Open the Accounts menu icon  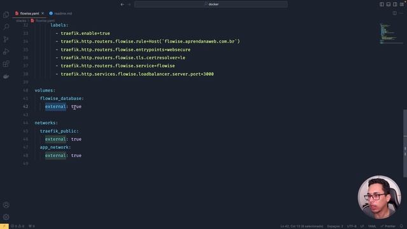point(6,205)
